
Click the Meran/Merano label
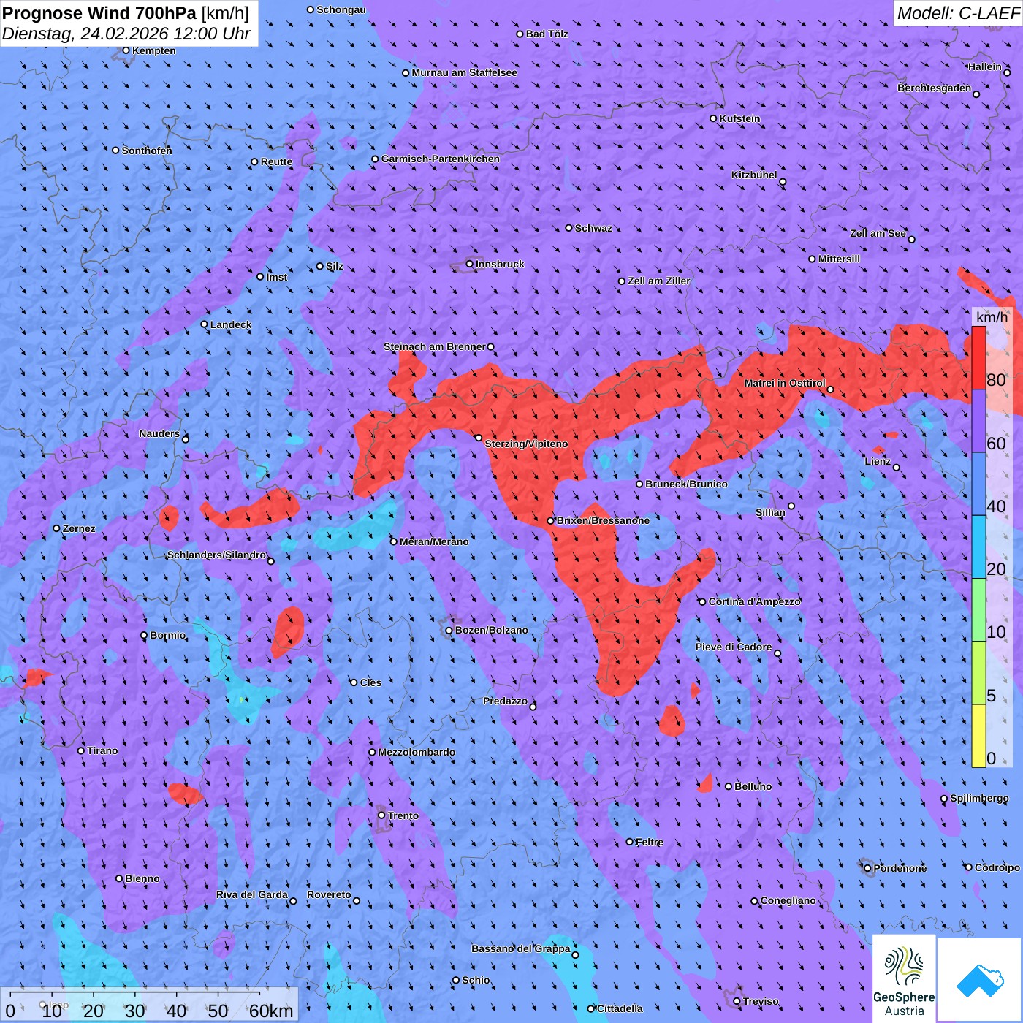[434, 541]
